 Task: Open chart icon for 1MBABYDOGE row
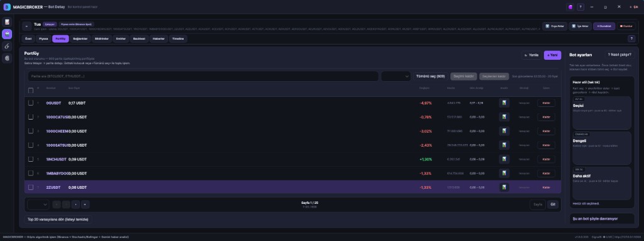point(504,173)
